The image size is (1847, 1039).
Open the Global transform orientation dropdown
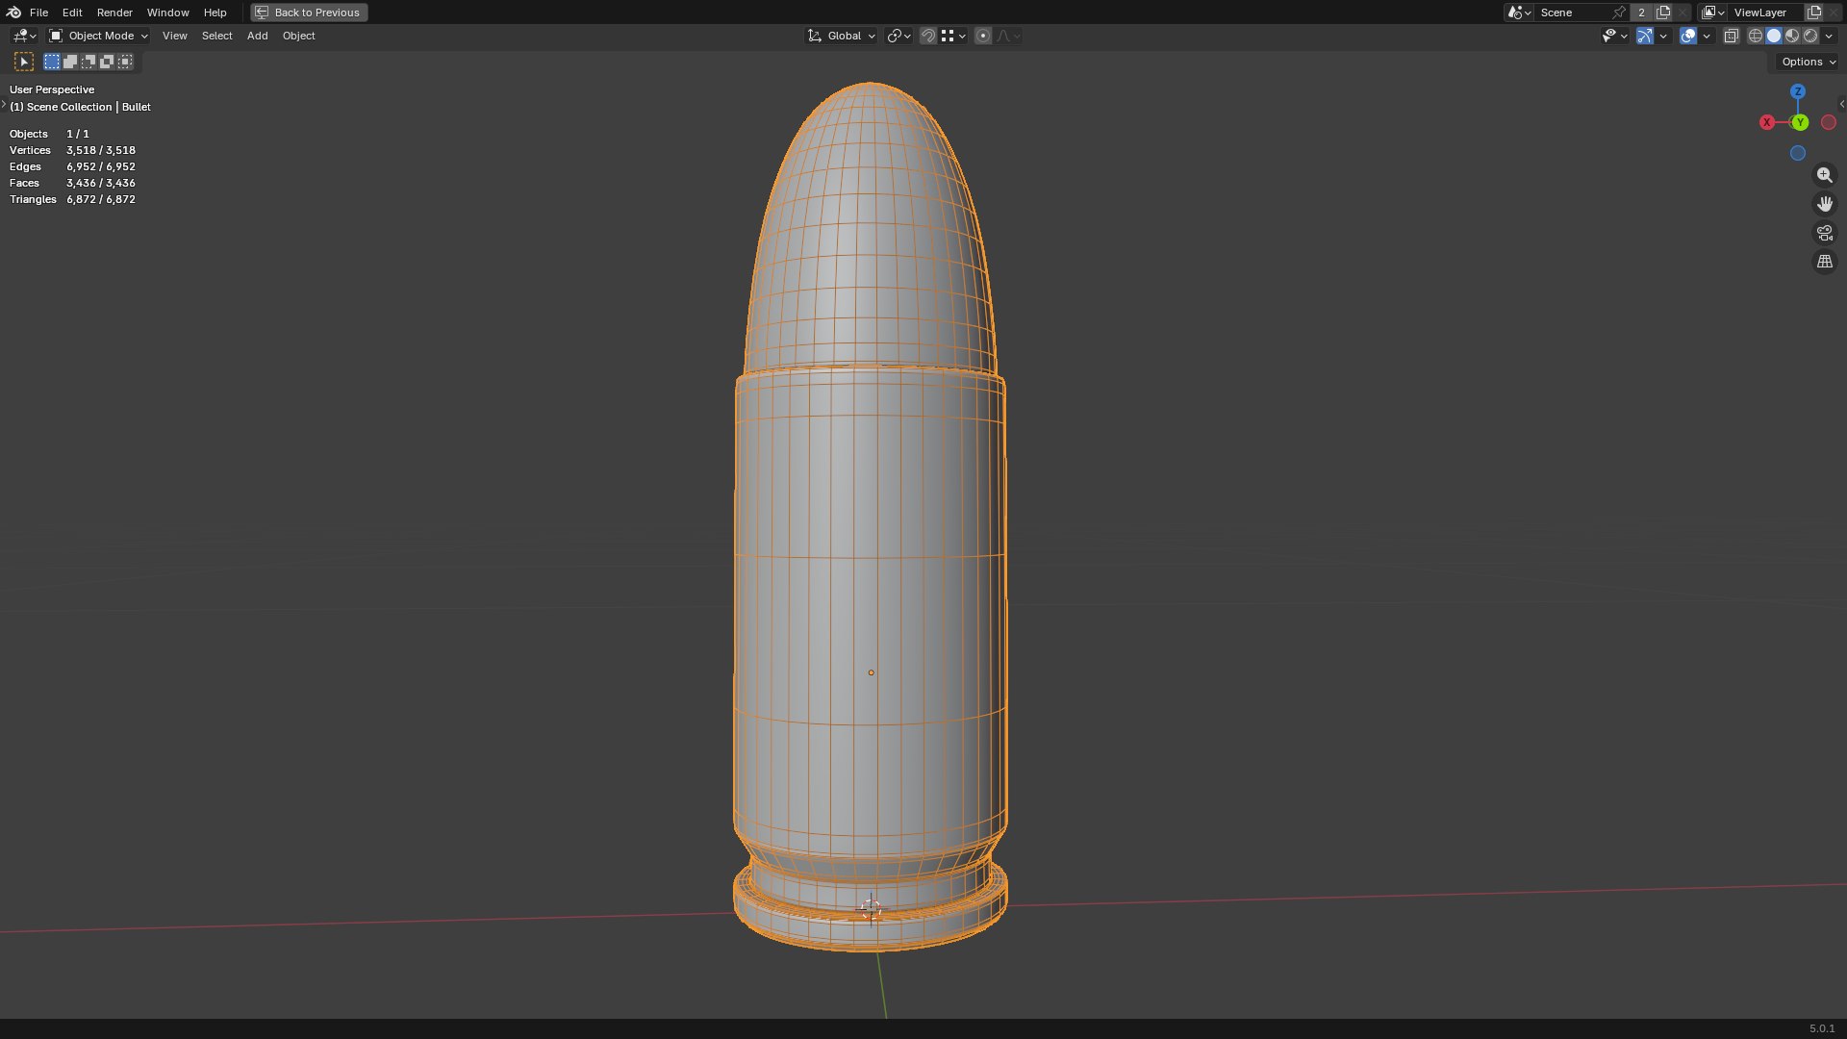[x=842, y=36]
